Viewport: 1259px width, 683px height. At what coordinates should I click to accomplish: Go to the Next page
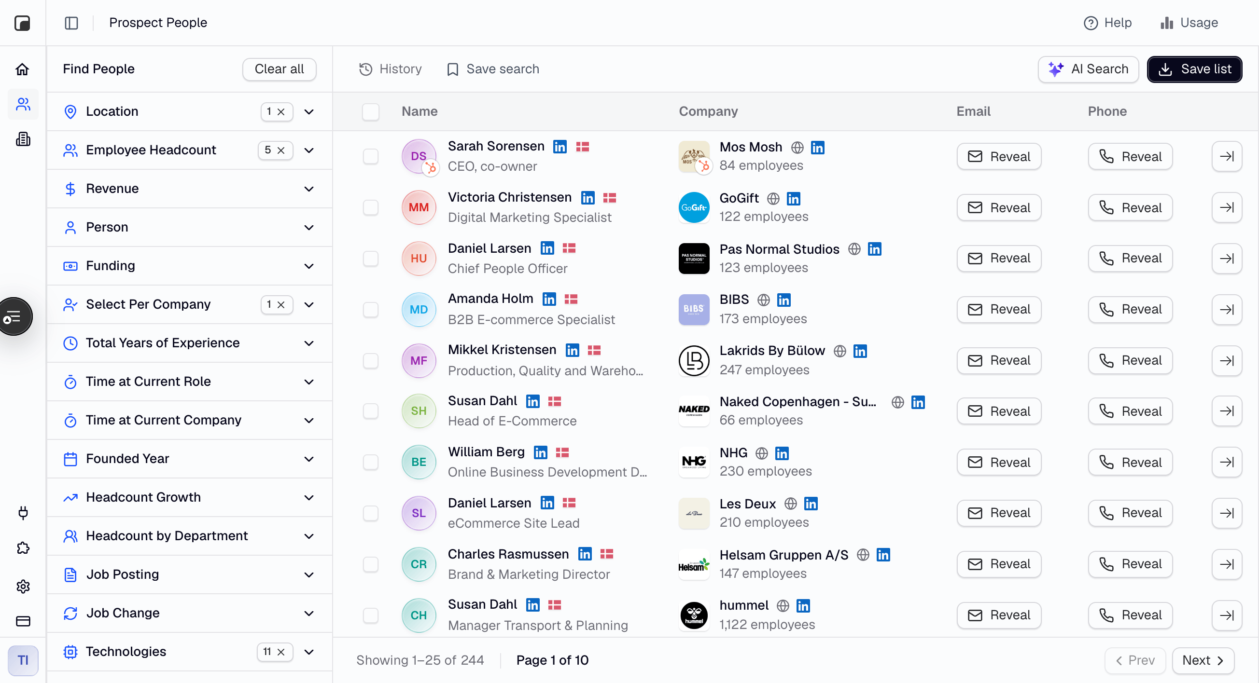pos(1203,660)
